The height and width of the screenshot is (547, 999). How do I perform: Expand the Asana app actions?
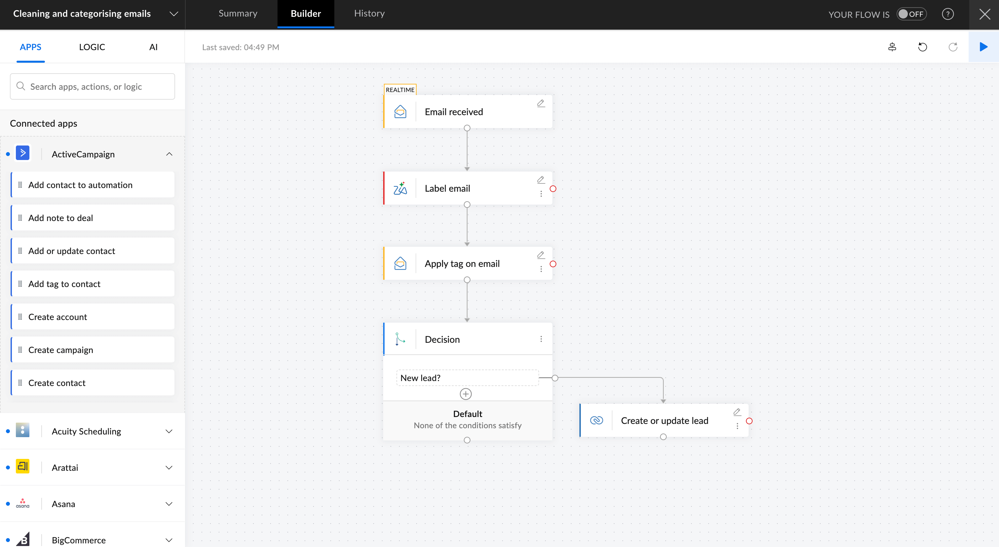click(169, 503)
